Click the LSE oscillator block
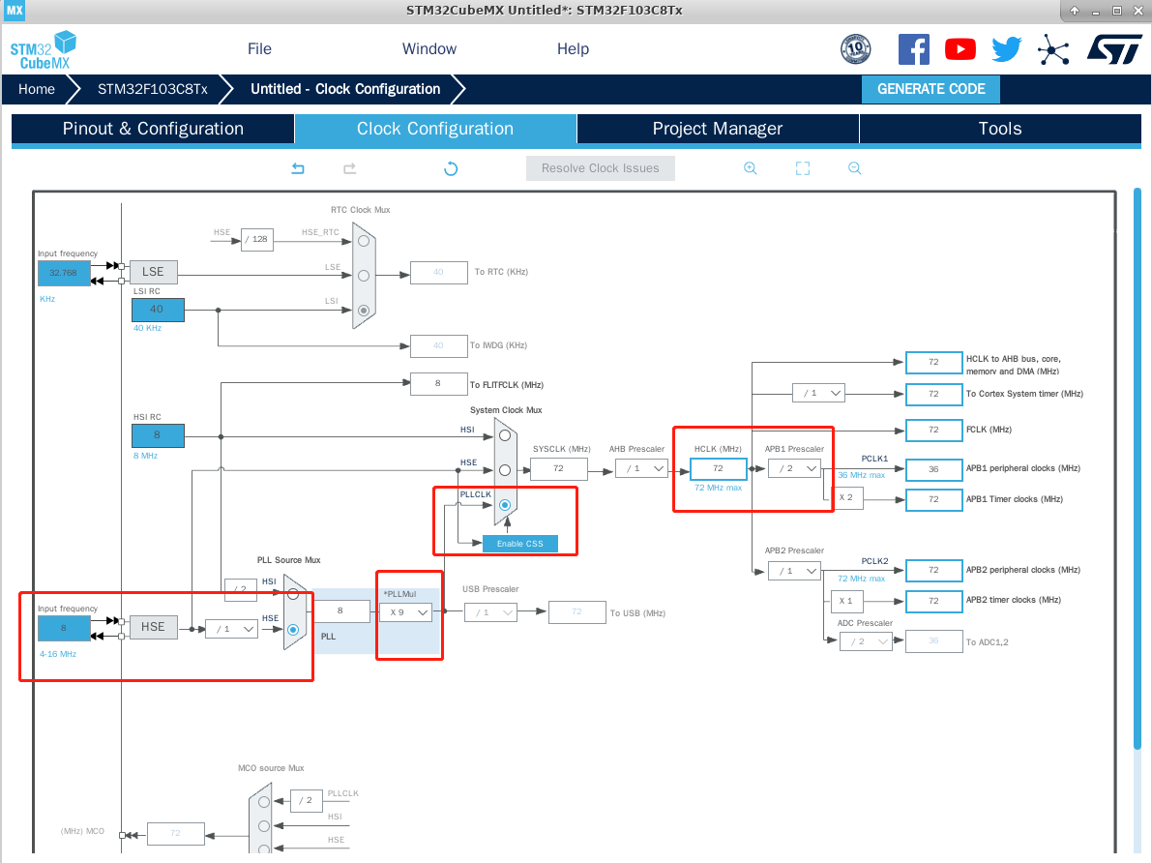Screen dimensions: 1152x863 point(153,271)
